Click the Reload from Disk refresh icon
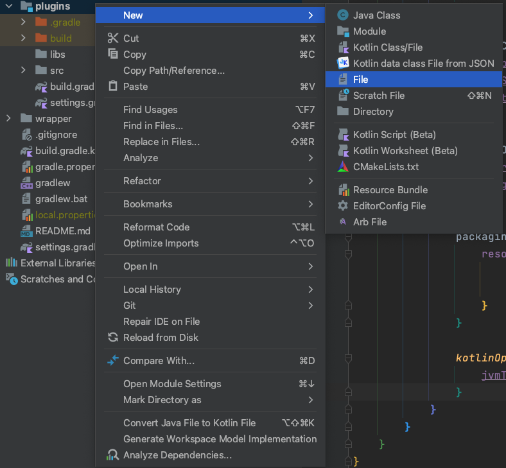 coord(113,338)
